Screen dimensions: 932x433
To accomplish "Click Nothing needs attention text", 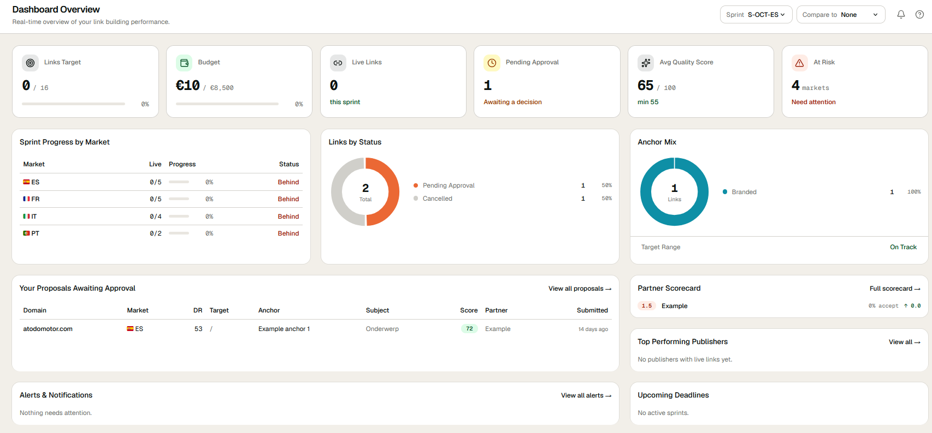I will pyautogui.click(x=56, y=413).
